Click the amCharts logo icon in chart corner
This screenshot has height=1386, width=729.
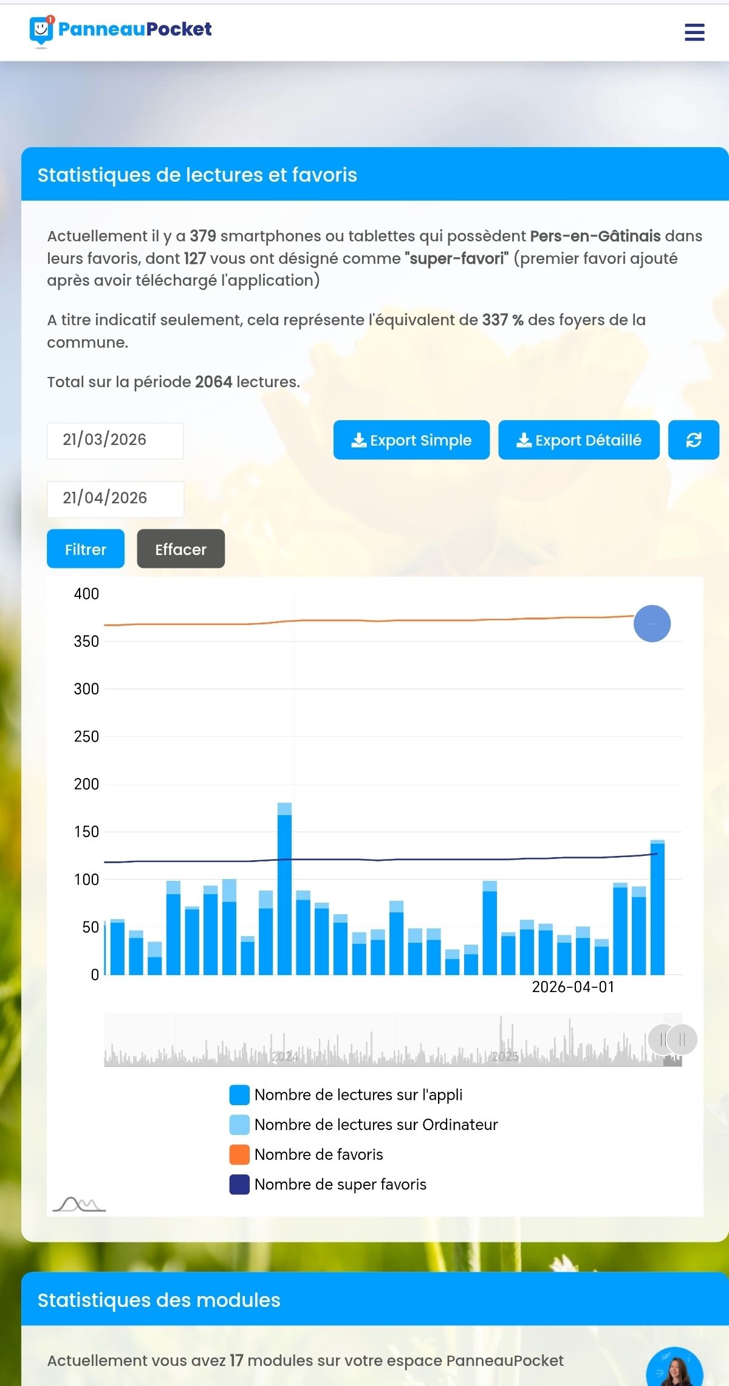pyautogui.click(x=79, y=1204)
